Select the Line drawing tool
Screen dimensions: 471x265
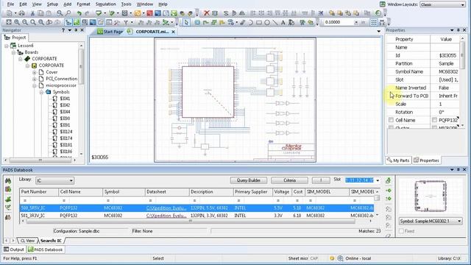(275, 22)
